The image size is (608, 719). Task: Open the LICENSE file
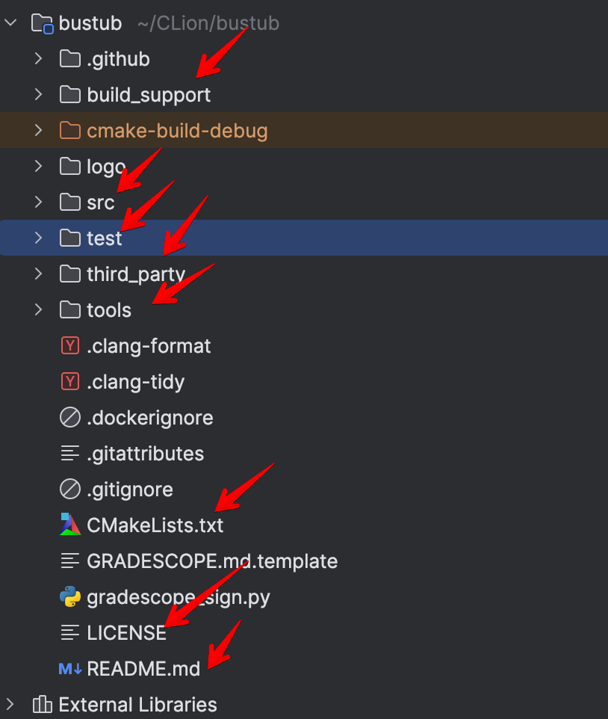[x=127, y=632]
